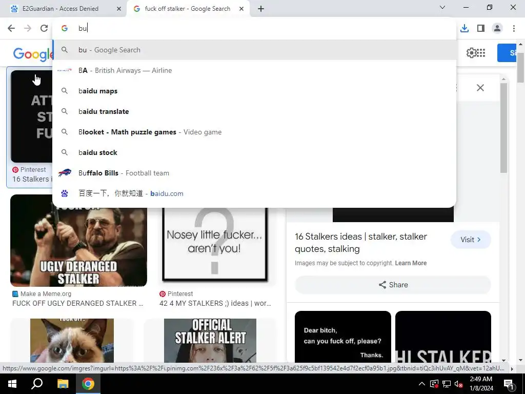Click the Share button in preview panel
The image size is (525, 394).
pos(393,285)
